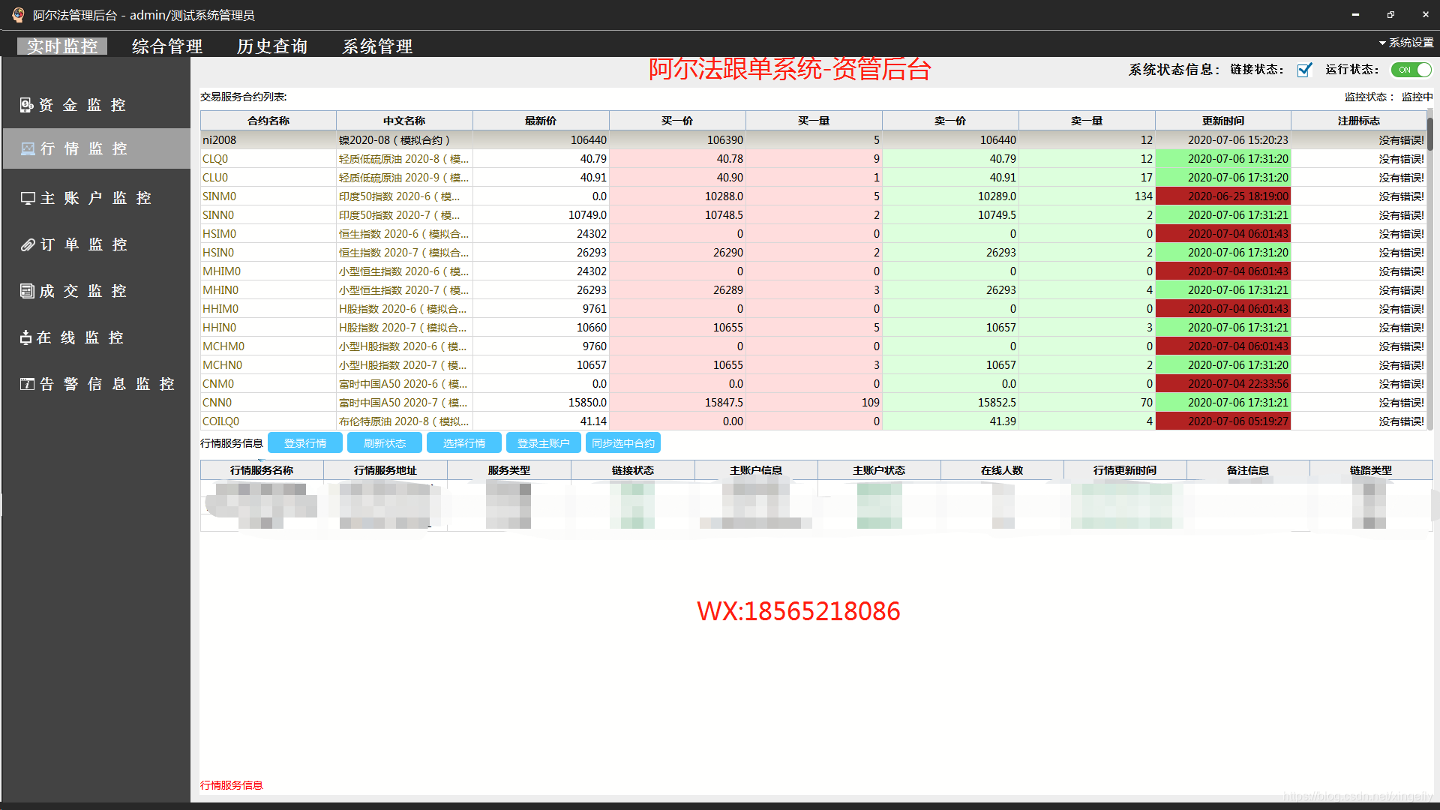1440x810 pixels.
Task: Sort by 合约名称 column header
Action: click(x=268, y=121)
